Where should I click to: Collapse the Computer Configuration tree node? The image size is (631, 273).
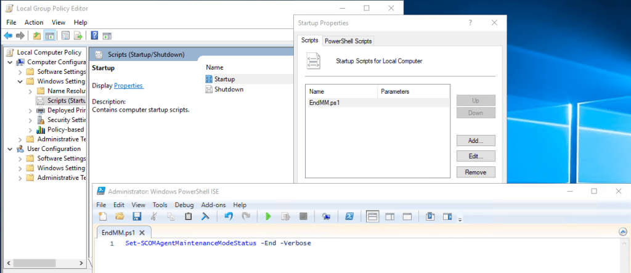pyautogui.click(x=10, y=62)
